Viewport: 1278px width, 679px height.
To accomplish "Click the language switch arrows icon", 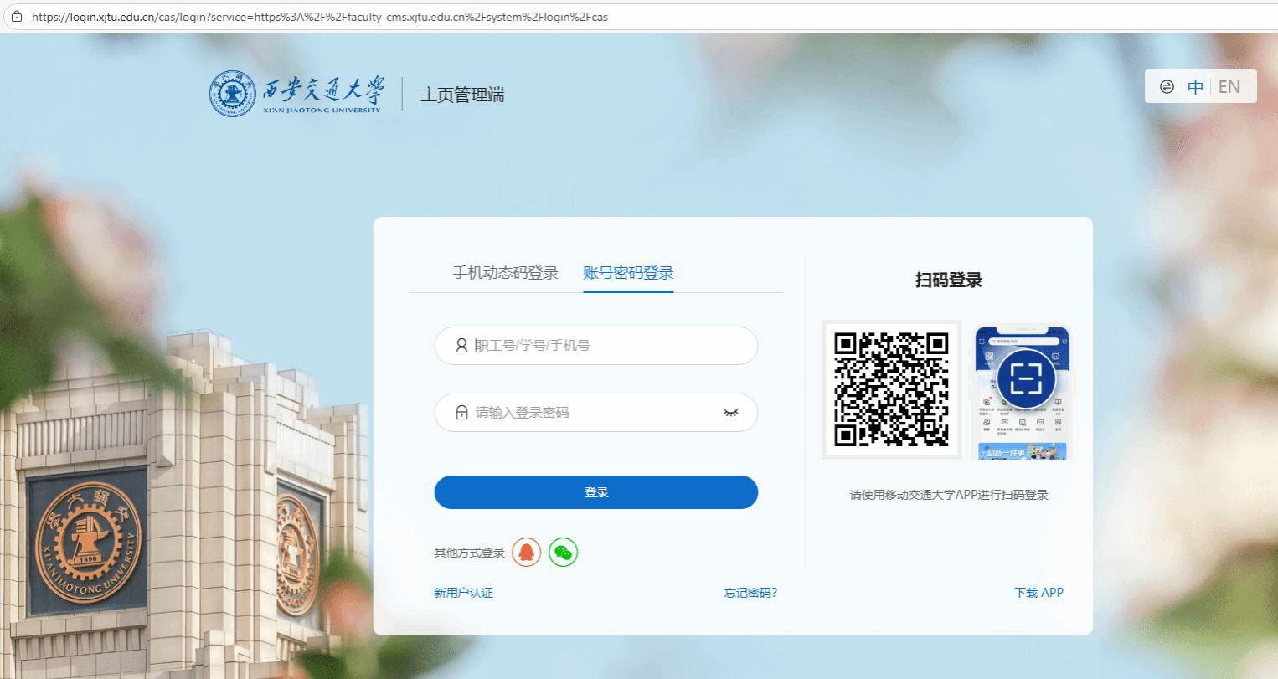I will pos(1167,87).
